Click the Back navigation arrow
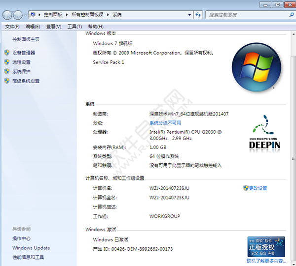Viewport: 296px width, 266px height. pyautogui.click(x=7, y=15)
